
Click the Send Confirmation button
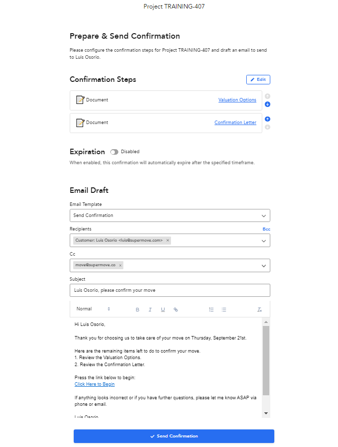coord(174,436)
